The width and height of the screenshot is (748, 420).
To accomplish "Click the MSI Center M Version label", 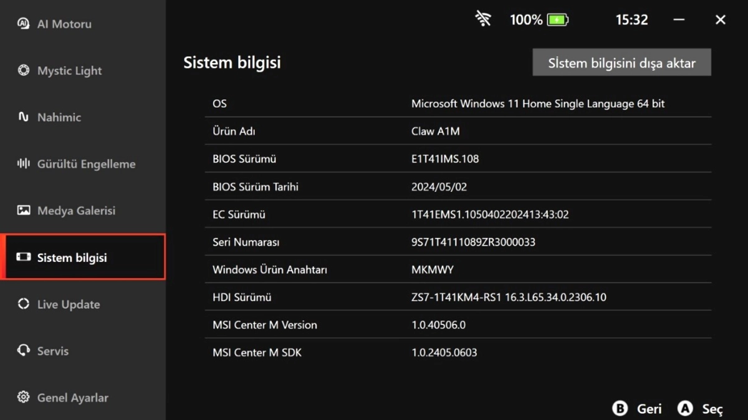I will 265,325.
